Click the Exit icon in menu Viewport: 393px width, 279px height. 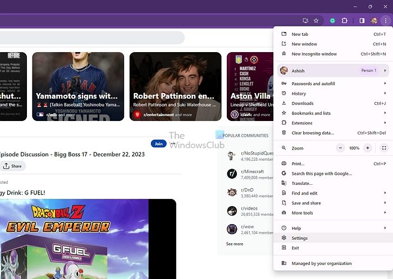point(284,248)
